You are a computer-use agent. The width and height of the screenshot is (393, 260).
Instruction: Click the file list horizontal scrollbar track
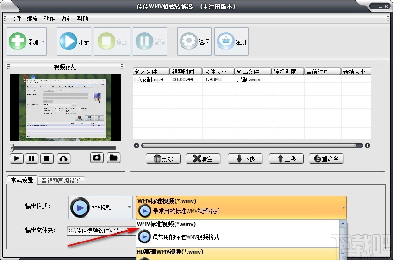[252, 145]
